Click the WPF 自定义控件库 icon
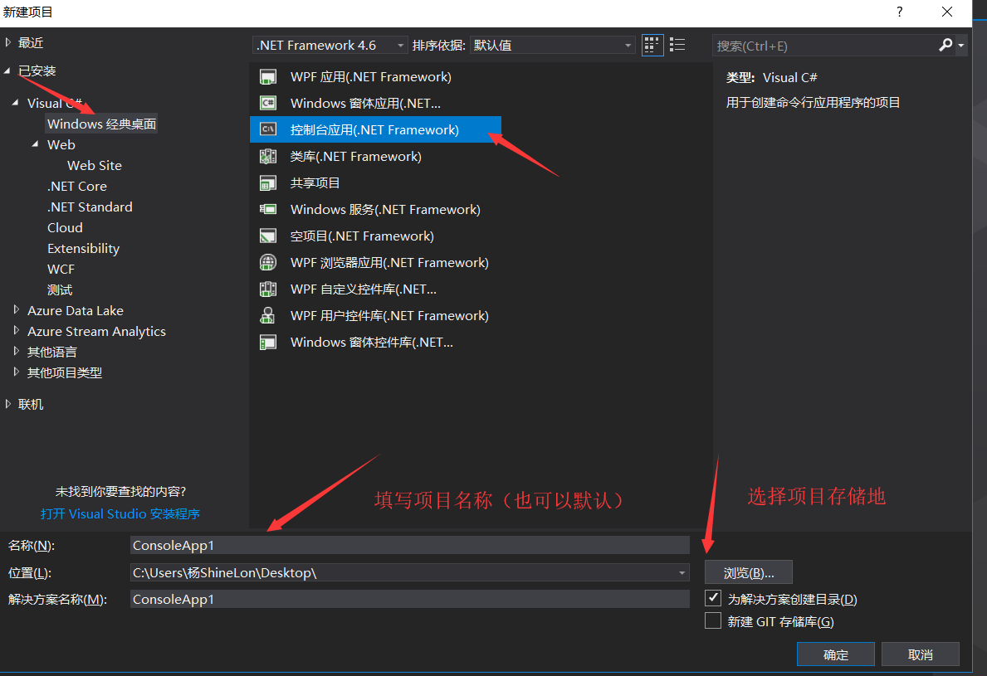This screenshot has height=676, width=987. coord(268,289)
